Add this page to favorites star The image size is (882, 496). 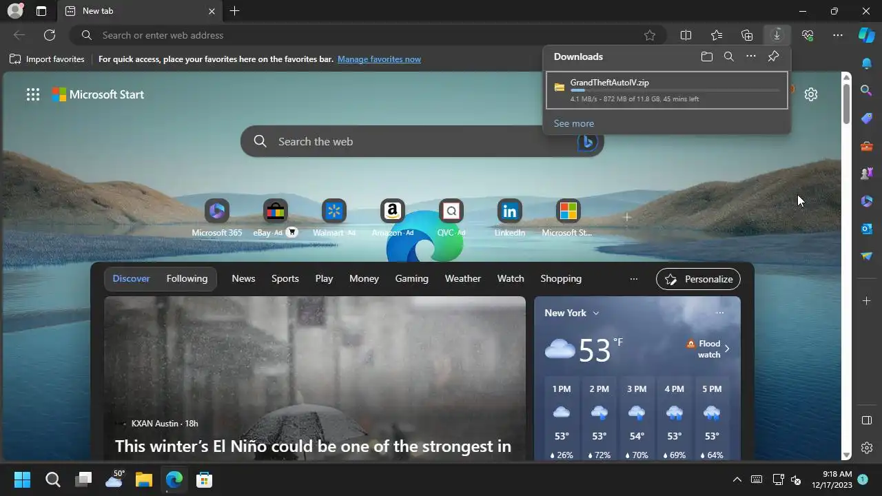click(x=650, y=35)
